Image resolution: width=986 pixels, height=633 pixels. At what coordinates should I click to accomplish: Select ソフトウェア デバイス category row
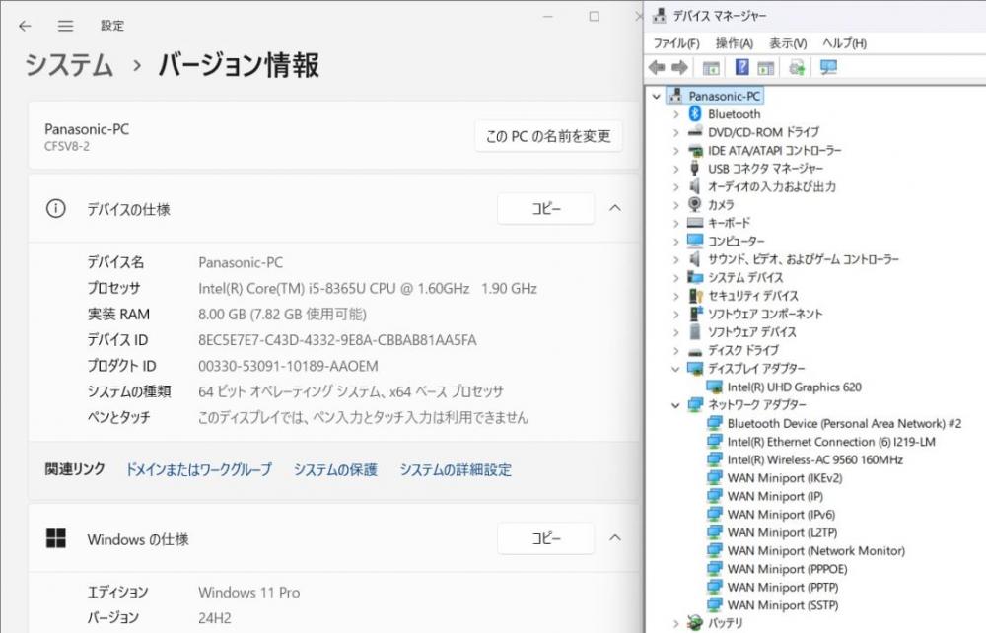(x=752, y=332)
